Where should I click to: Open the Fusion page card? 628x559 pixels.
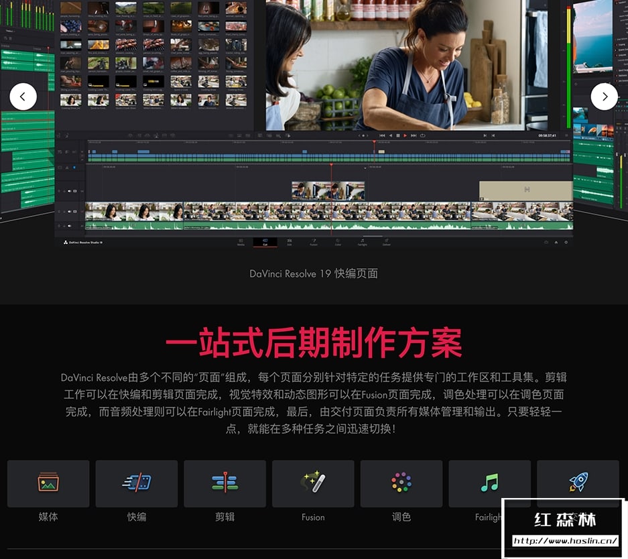point(313,484)
